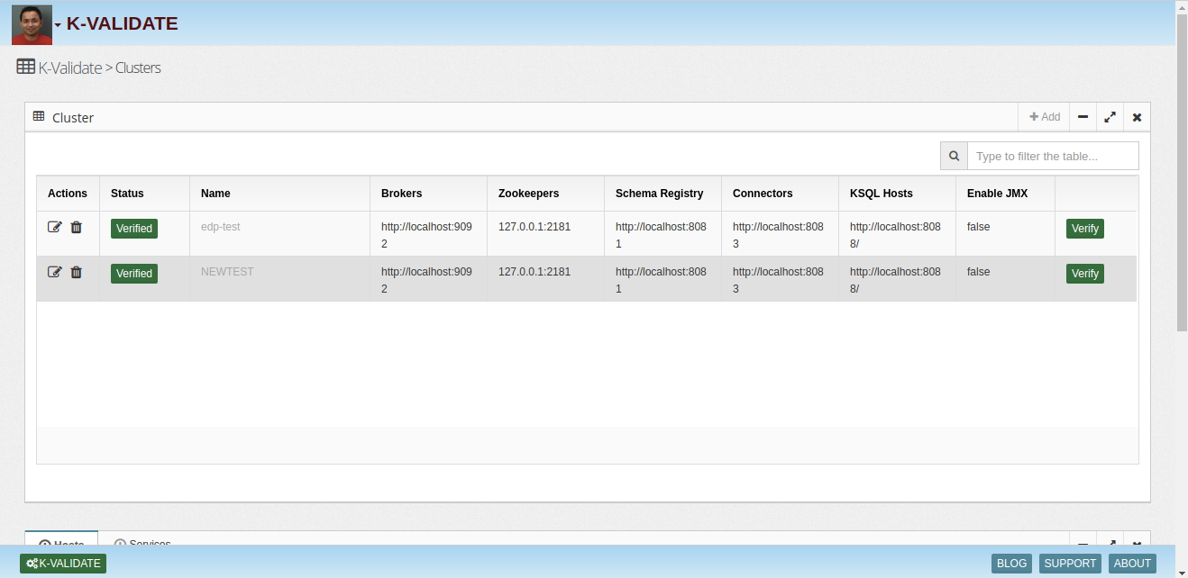1188x578 pixels.
Task: Delete the edp-test cluster
Action: (x=77, y=228)
